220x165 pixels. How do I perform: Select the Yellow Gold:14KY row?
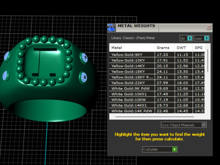coord(157,66)
